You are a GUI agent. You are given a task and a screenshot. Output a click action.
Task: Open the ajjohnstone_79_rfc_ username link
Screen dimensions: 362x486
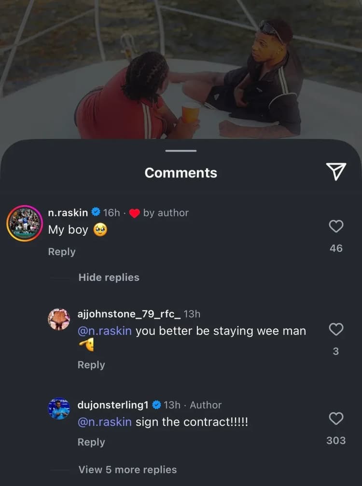click(x=129, y=314)
